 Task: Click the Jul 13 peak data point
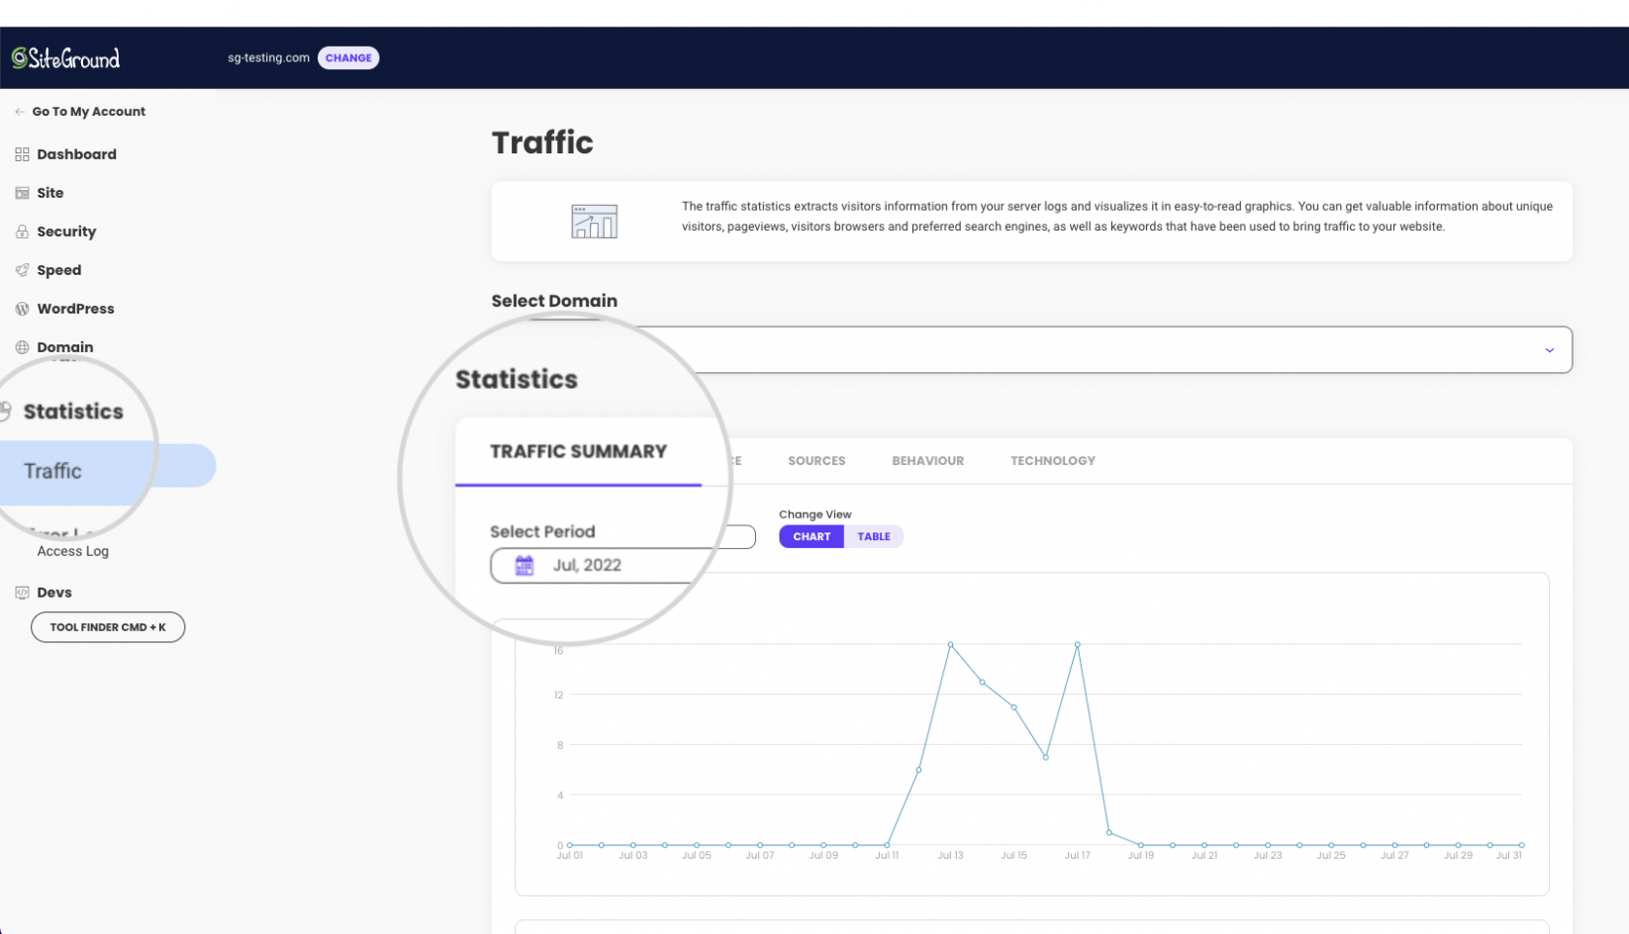click(x=950, y=645)
